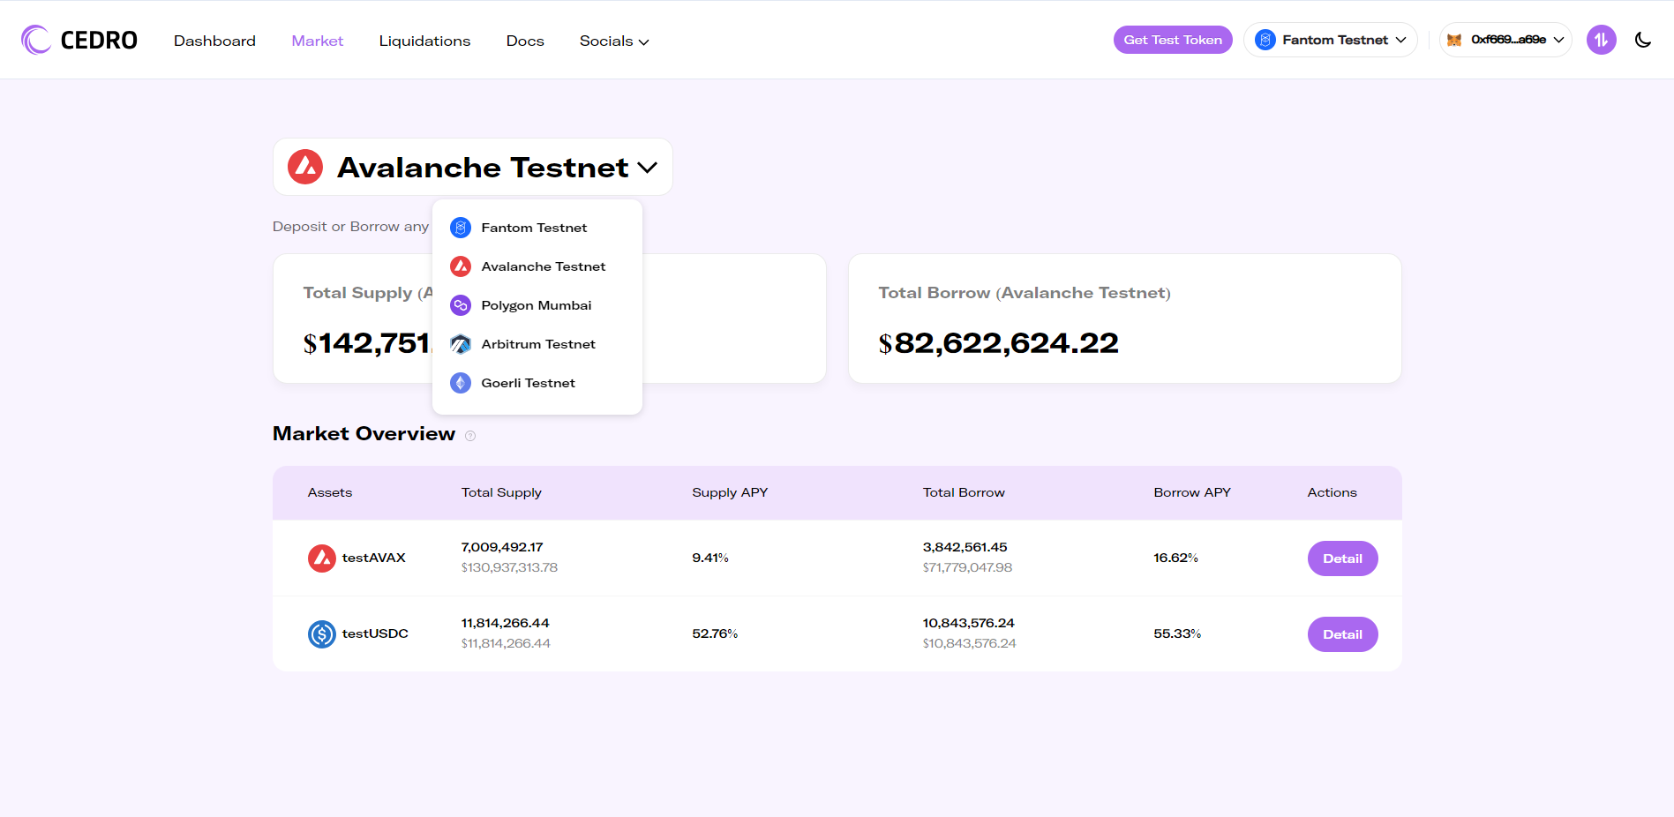Open the purple account avatar icon
Screen dimensions: 1674x817
click(x=1601, y=40)
